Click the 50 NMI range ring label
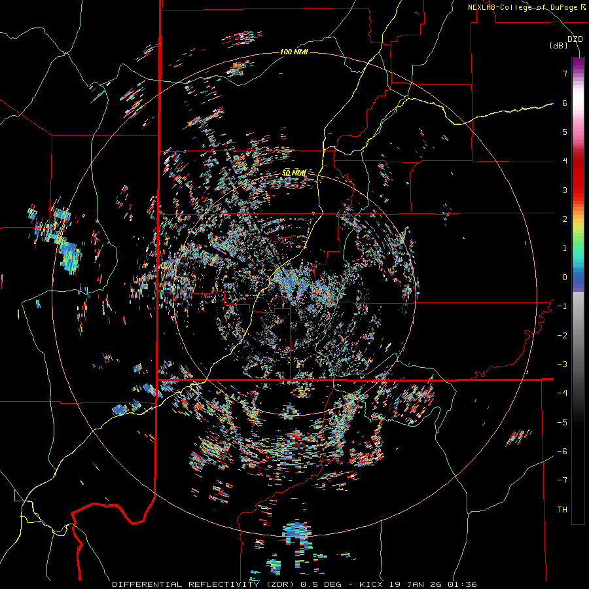The height and width of the screenshot is (589, 589). (294, 173)
